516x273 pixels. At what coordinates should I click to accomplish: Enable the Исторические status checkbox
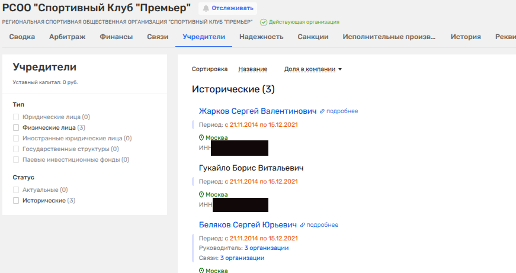(x=17, y=201)
